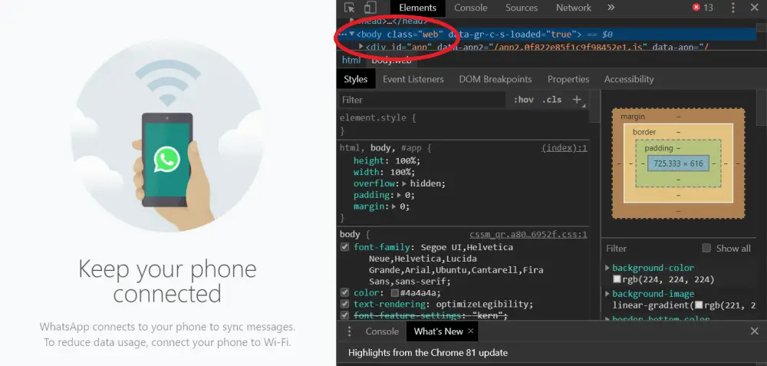Uncheck the font-family declaration
The width and height of the screenshot is (767, 366).
pyautogui.click(x=345, y=247)
